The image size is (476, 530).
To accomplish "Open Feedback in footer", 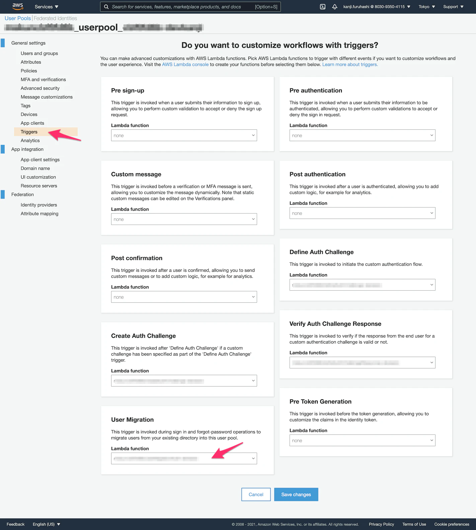I will coord(15,524).
